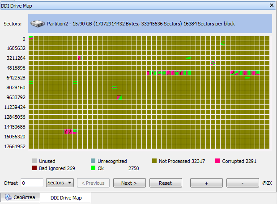The width and height of the screenshot is (277, 204).
Task: Go to the Next map page
Action: click(x=129, y=183)
